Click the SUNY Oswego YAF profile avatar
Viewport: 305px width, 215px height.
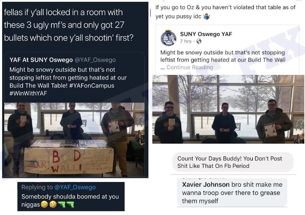coord(168,38)
